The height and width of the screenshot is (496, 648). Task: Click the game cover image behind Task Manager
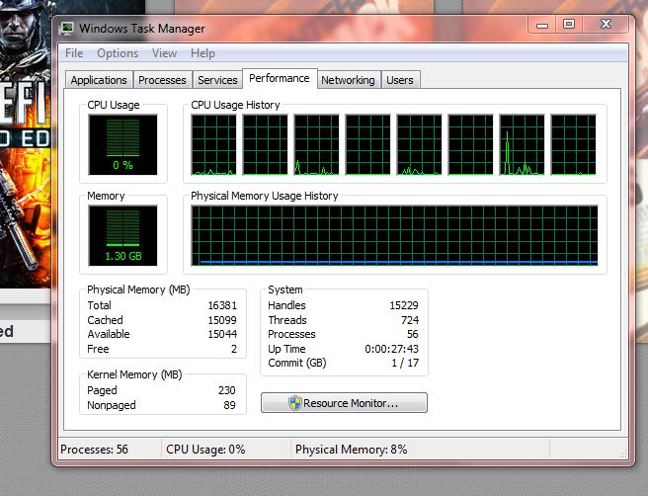(x=26, y=144)
